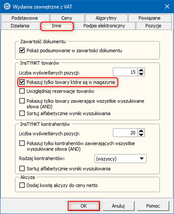Viewport: 174px width, 214px height.
Task: Open the Rodzaj kontrahentów dropdown
Action: [121, 158]
